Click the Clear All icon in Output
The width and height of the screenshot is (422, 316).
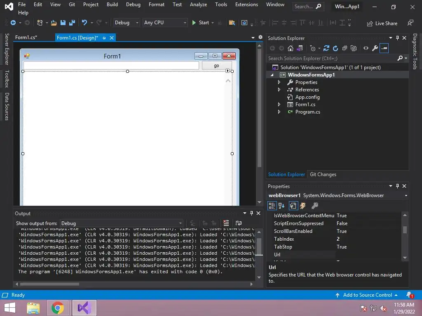(226, 223)
